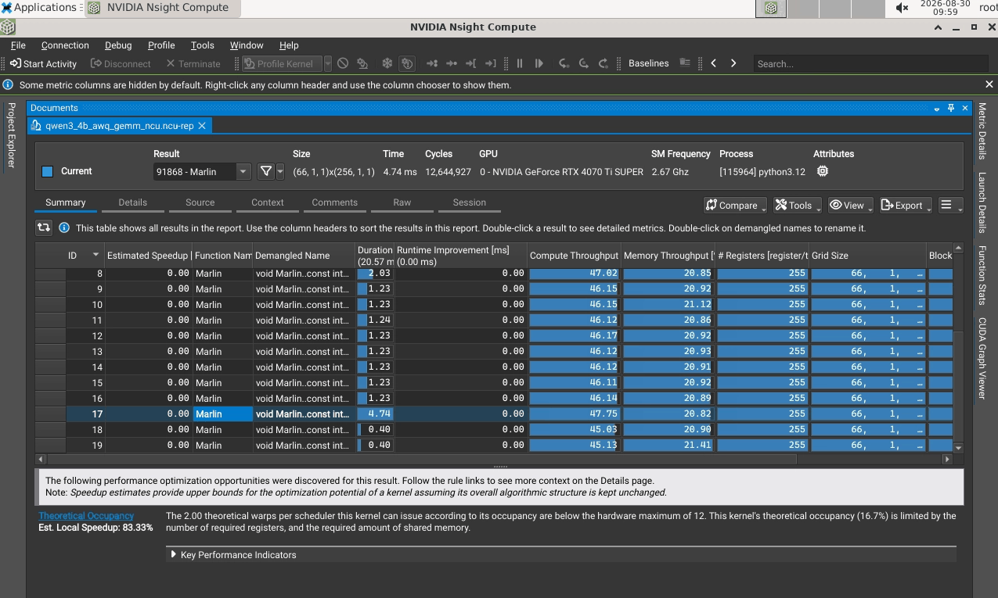Screen dimensions: 998x598
Task: Open the Launch Details side panel
Action: point(982,203)
